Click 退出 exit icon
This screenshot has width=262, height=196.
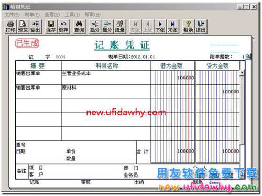pyautogui.click(x=201, y=27)
